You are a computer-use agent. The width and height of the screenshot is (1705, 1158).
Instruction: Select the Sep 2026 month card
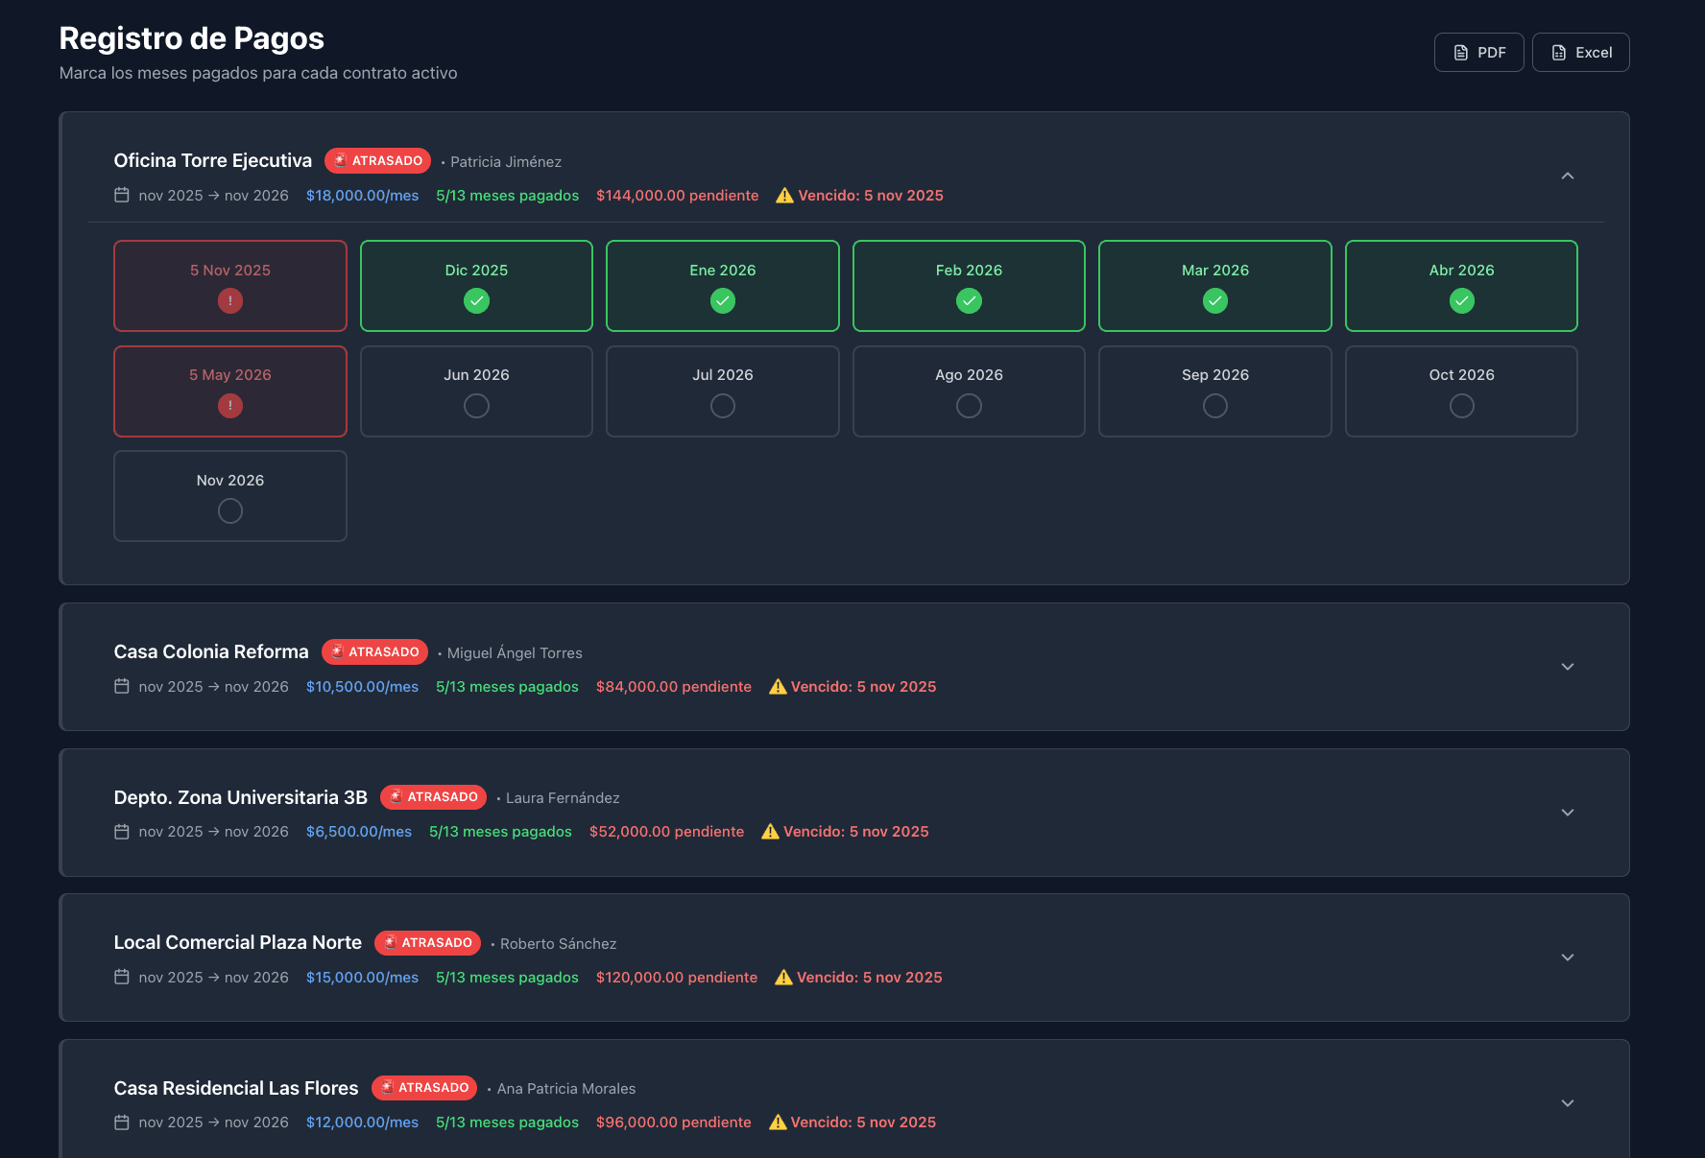click(x=1214, y=391)
